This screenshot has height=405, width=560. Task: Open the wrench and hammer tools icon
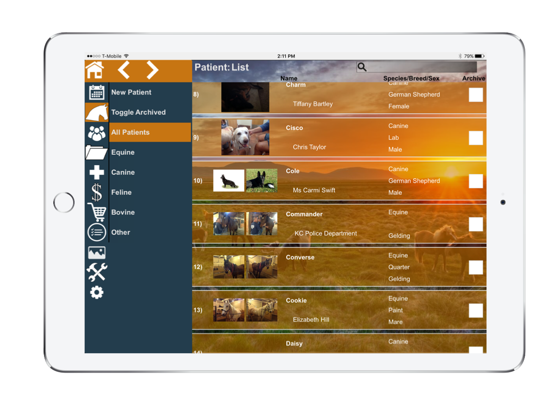97,272
